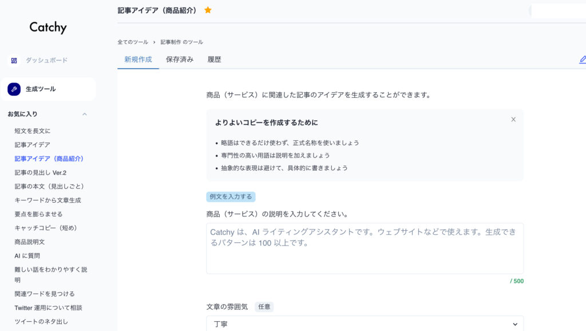Open the 文章の雰囲気 dropdown

pos(365,324)
